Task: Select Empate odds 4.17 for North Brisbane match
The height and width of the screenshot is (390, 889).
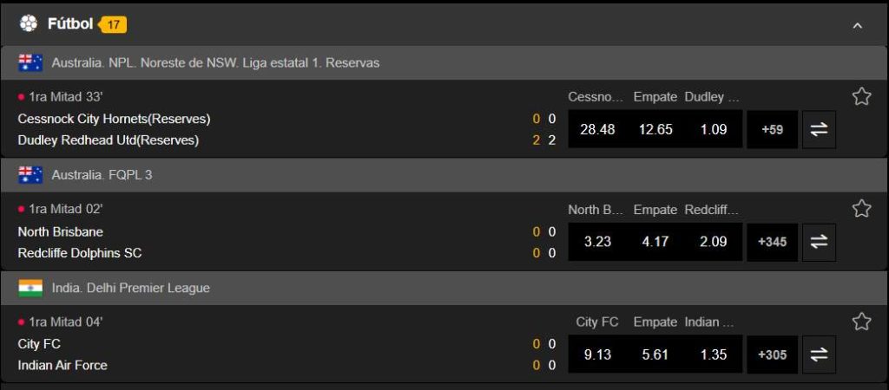Action: point(655,242)
